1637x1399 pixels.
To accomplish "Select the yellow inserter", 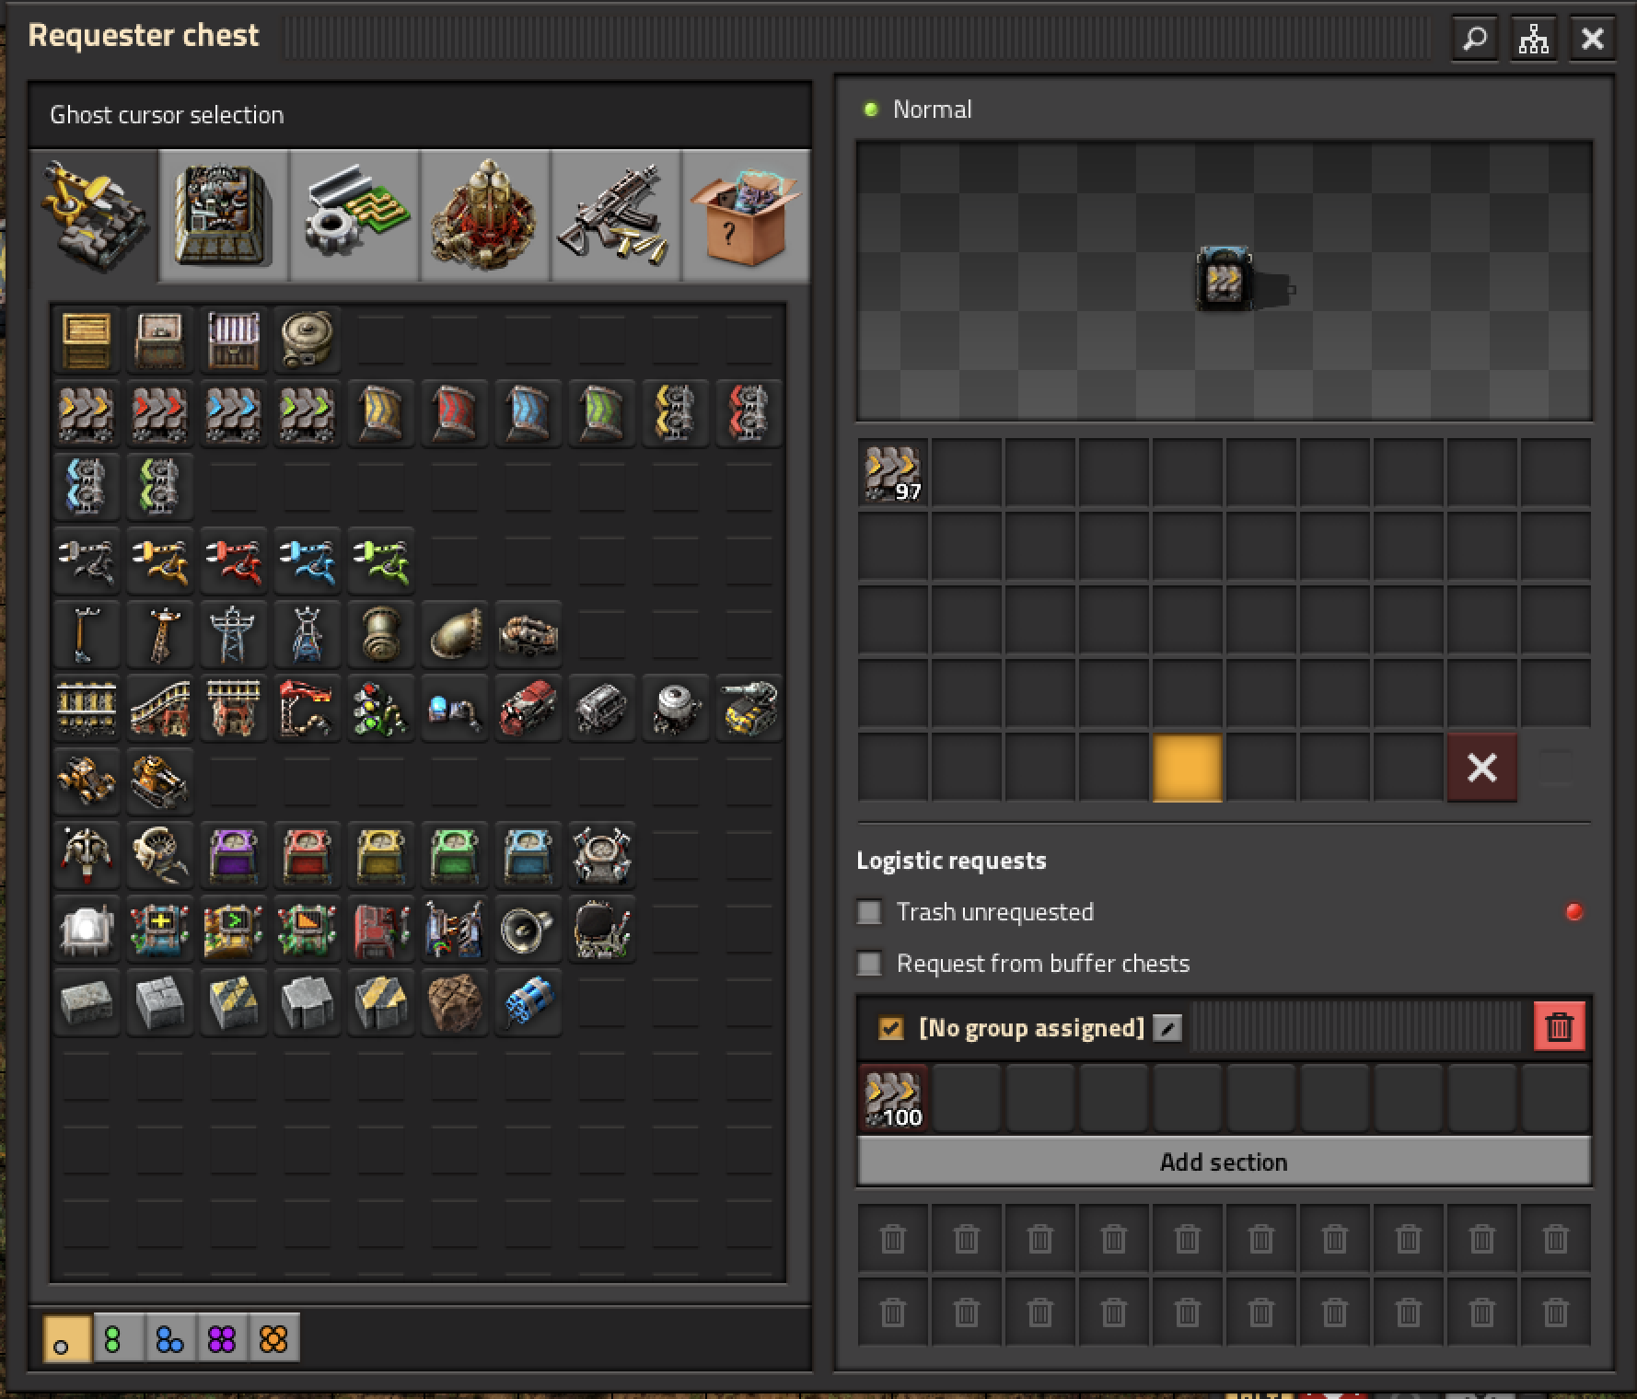I will (160, 561).
